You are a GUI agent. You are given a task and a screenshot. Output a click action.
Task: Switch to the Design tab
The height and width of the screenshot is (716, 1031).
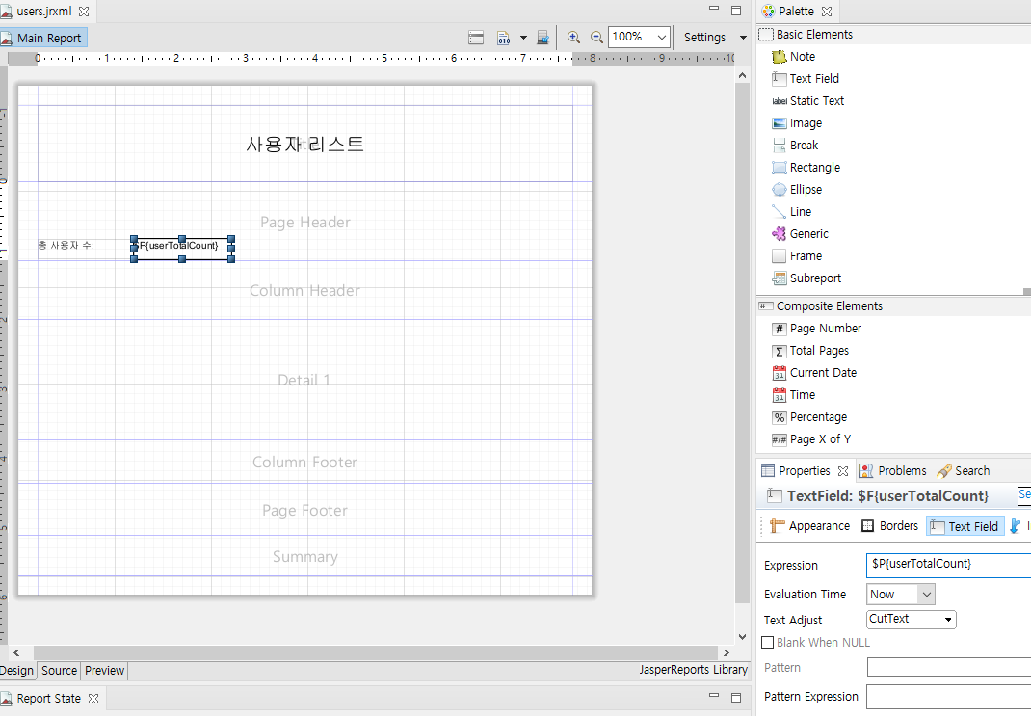(16, 671)
